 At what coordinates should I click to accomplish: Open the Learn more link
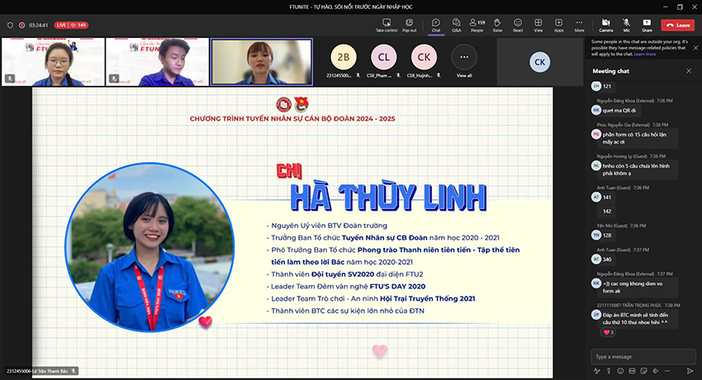(x=645, y=55)
